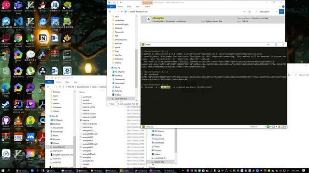Open new console dropdown arrow in Cmder

(x=271, y=127)
